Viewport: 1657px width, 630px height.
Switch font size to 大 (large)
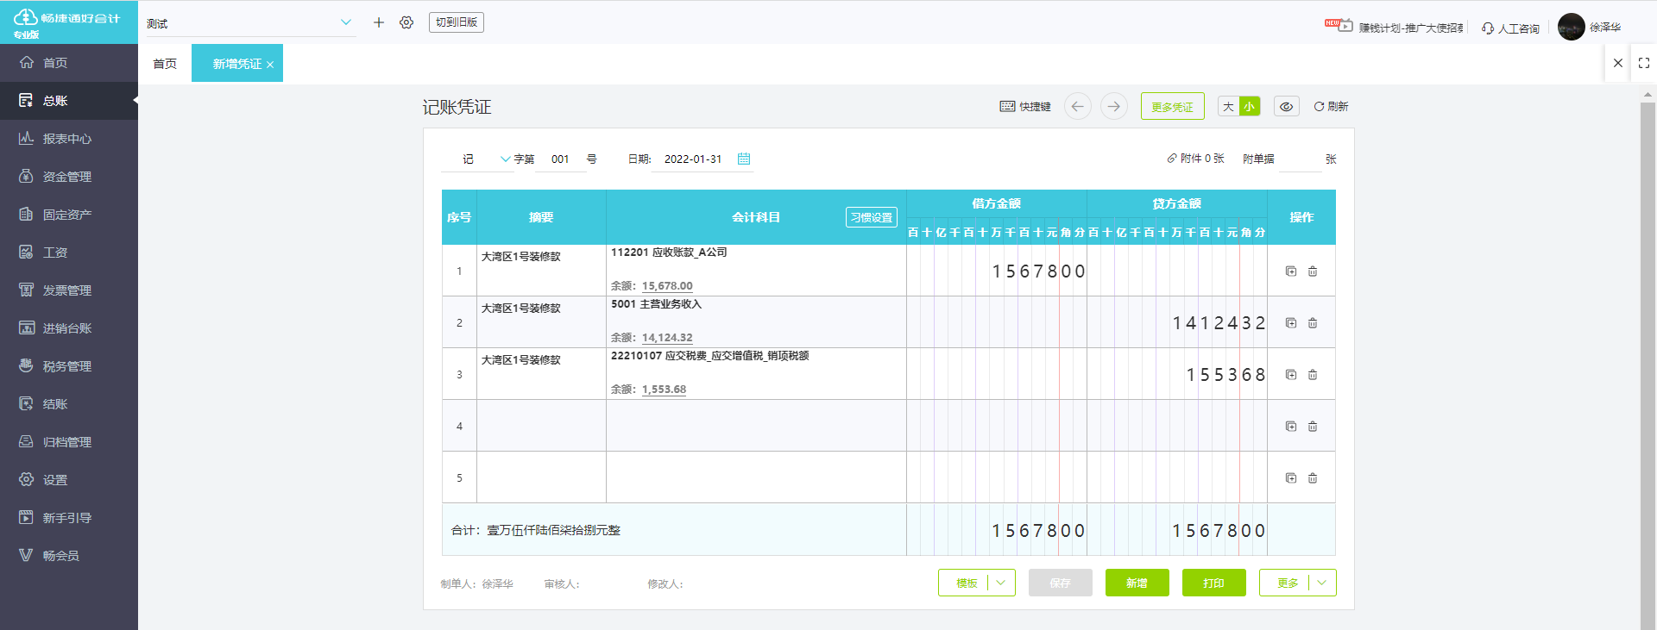1228,107
